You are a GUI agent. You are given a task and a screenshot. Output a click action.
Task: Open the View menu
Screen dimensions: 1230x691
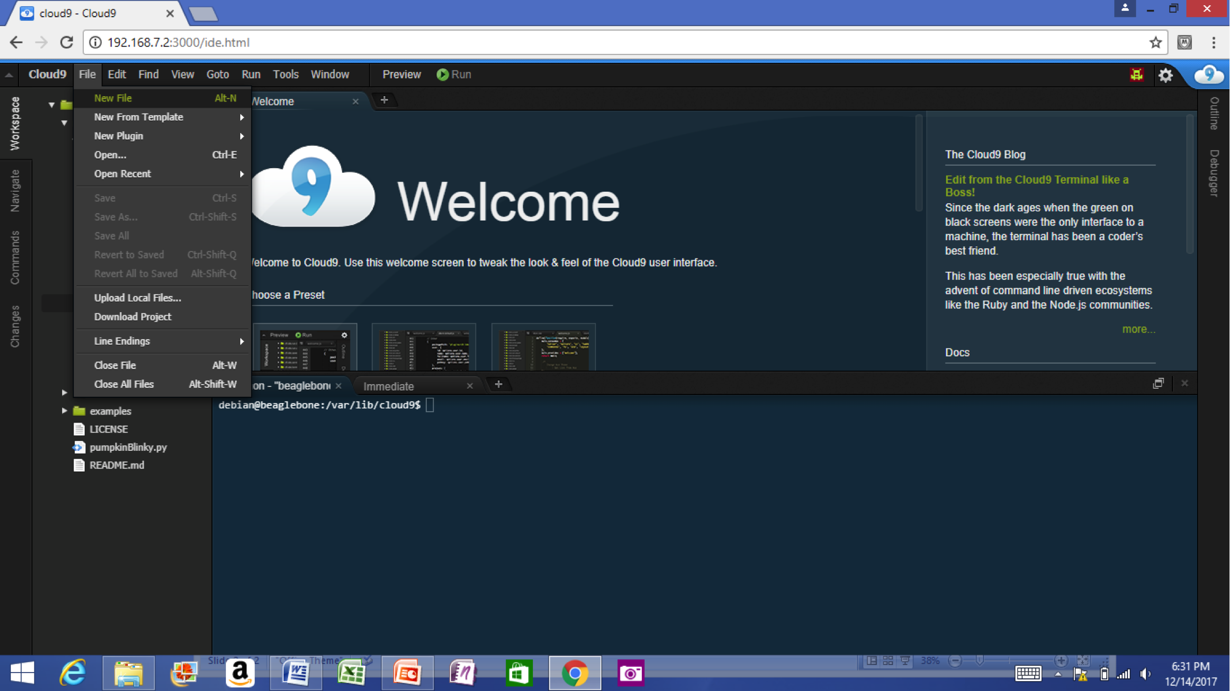pyautogui.click(x=182, y=74)
